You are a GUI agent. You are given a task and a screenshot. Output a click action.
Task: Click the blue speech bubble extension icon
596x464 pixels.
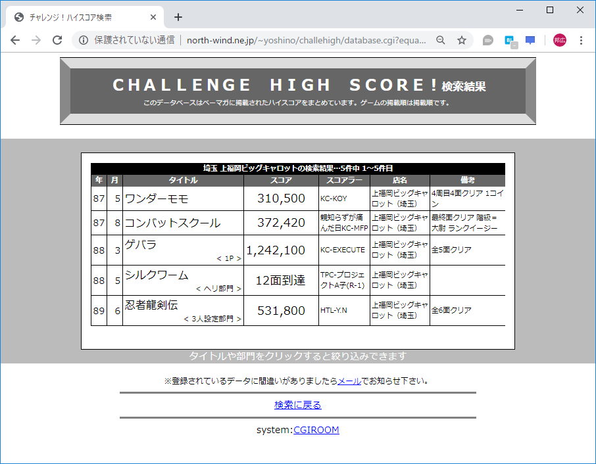(530, 40)
